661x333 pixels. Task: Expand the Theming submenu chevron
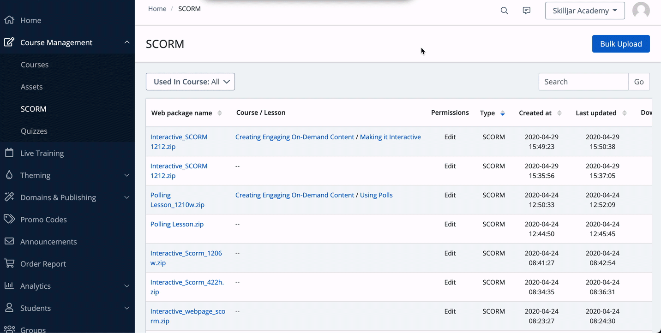[127, 175]
